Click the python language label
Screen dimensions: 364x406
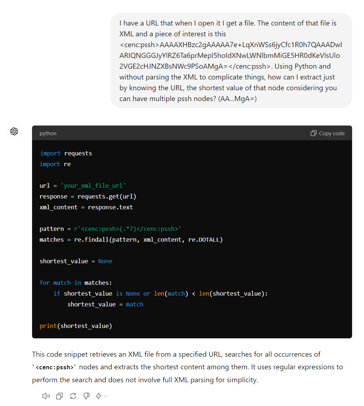coord(48,133)
